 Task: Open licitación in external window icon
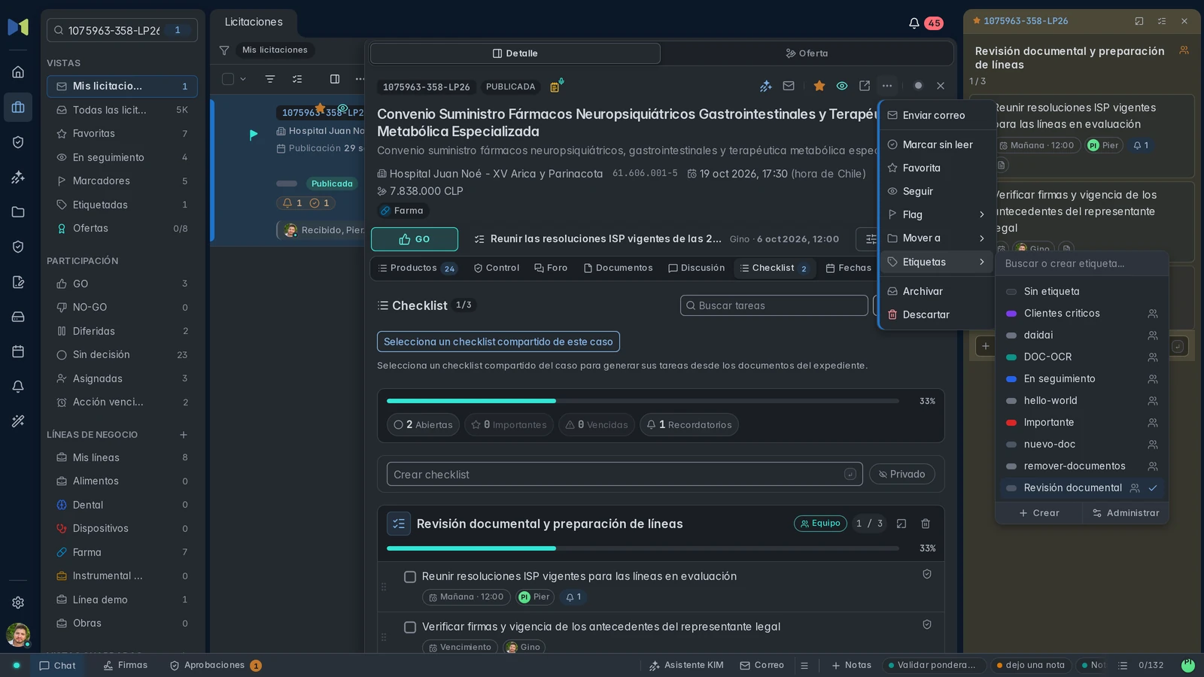tap(865, 86)
